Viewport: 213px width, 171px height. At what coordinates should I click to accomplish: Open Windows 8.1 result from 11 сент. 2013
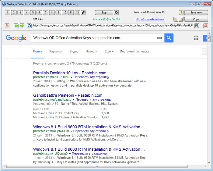tap(89, 149)
